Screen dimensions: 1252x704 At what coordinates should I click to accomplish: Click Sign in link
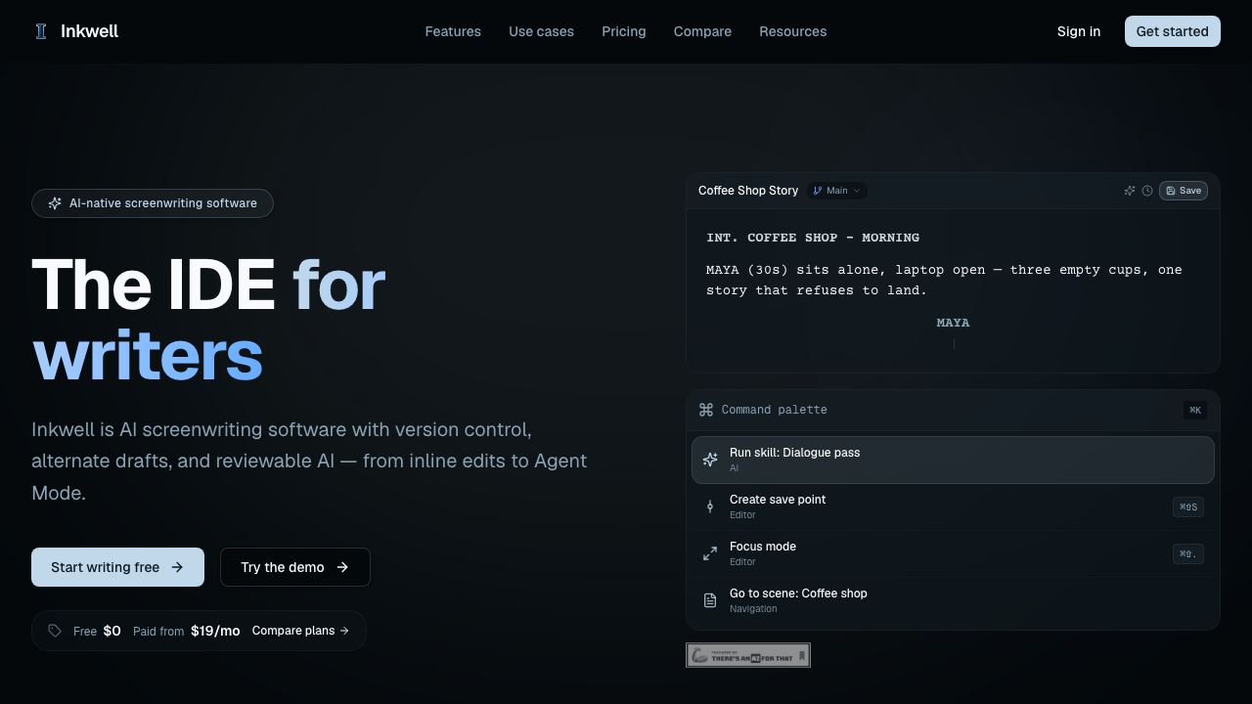pyautogui.click(x=1079, y=31)
